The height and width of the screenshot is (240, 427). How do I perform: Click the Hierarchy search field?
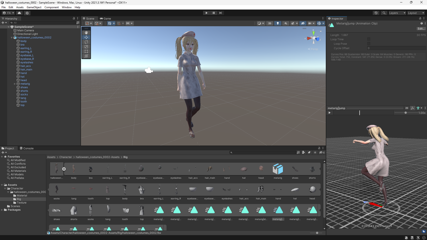click(x=42, y=23)
